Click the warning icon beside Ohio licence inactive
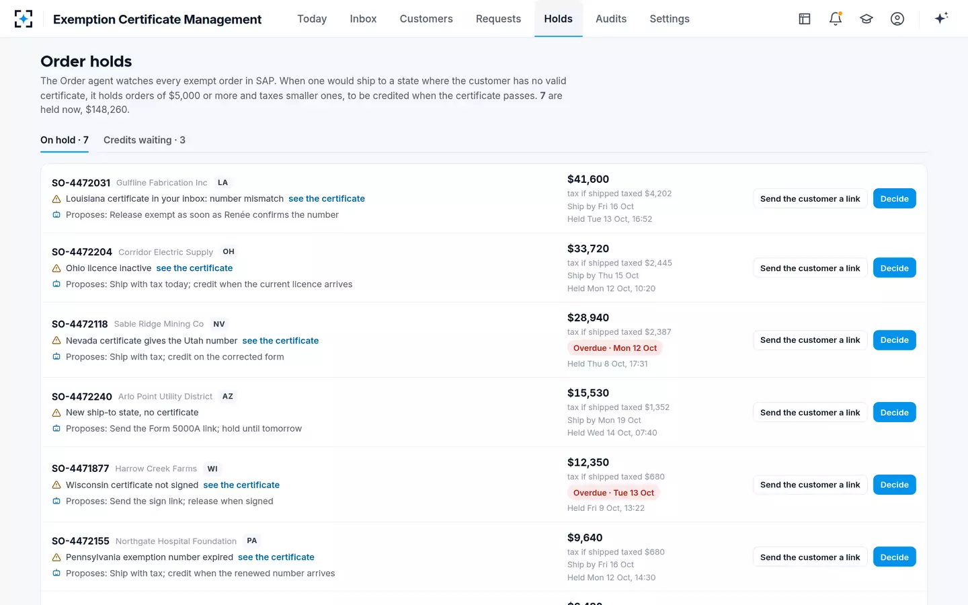This screenshot has height=605, width=968. click(56, 268)
